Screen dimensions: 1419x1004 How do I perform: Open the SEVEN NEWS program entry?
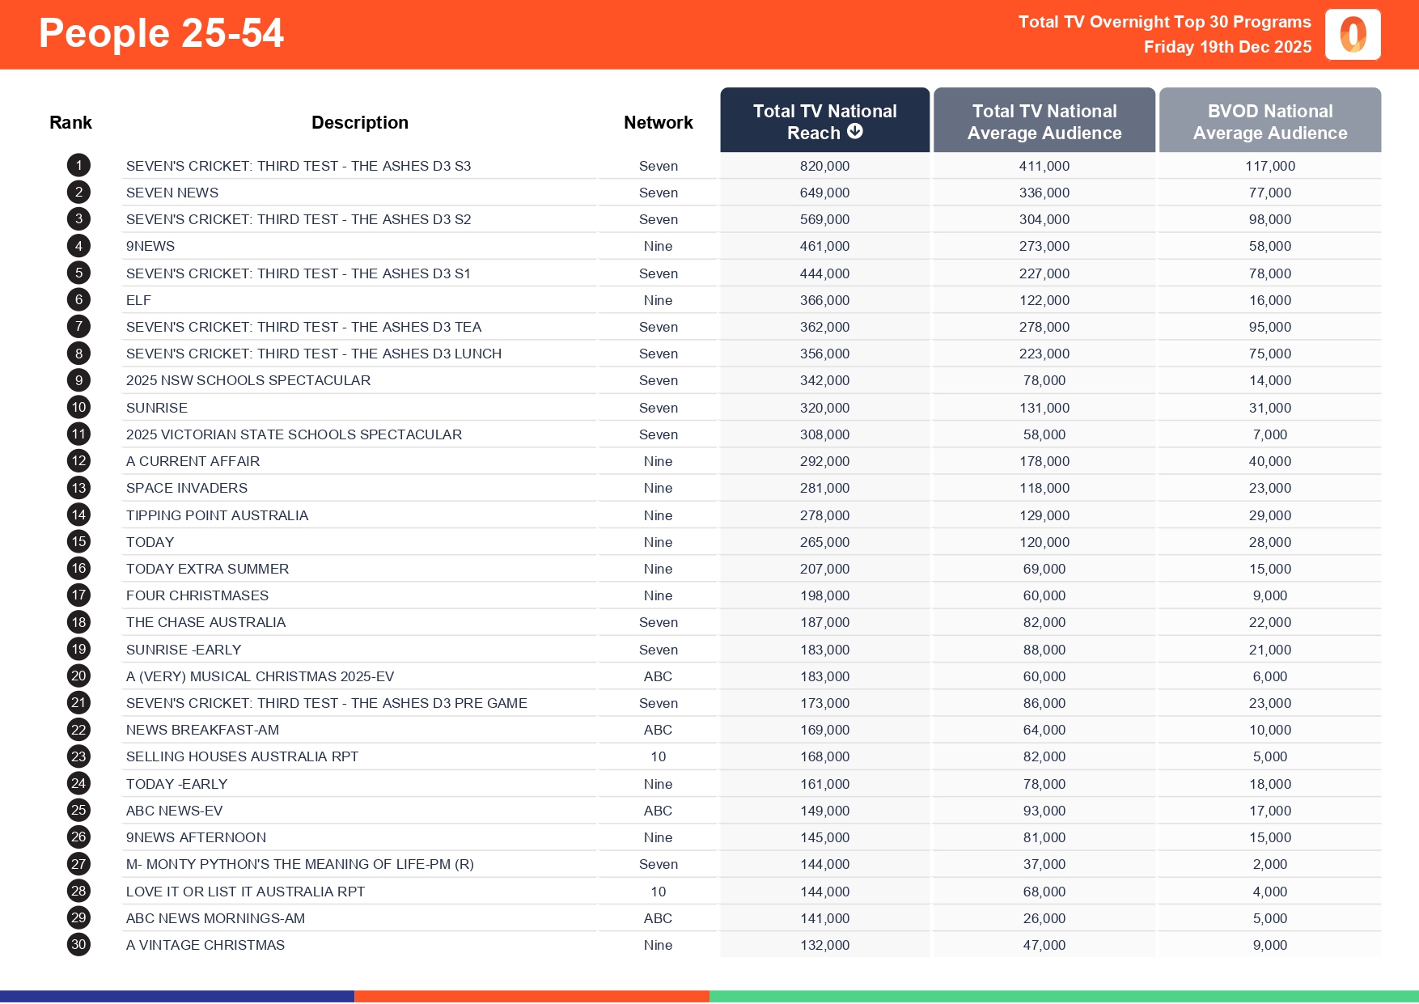[x=172, y=193]
